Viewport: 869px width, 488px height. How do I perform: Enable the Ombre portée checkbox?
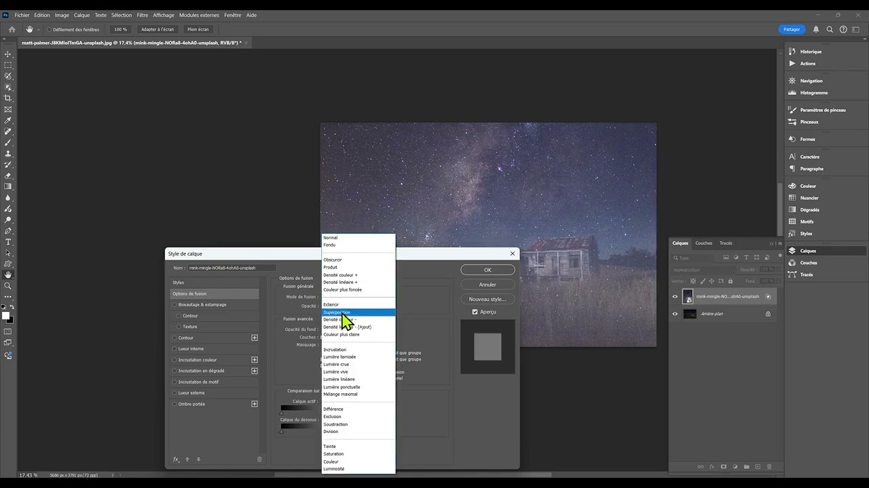tap(174, 404)
